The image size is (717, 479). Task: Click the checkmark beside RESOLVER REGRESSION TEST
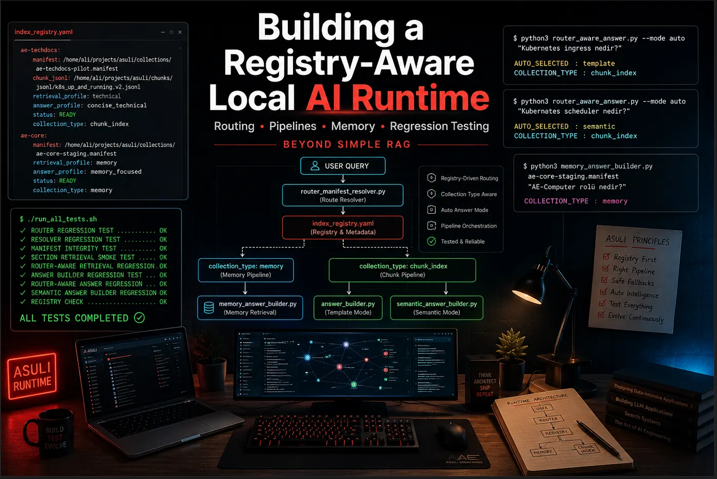(23, 239)
